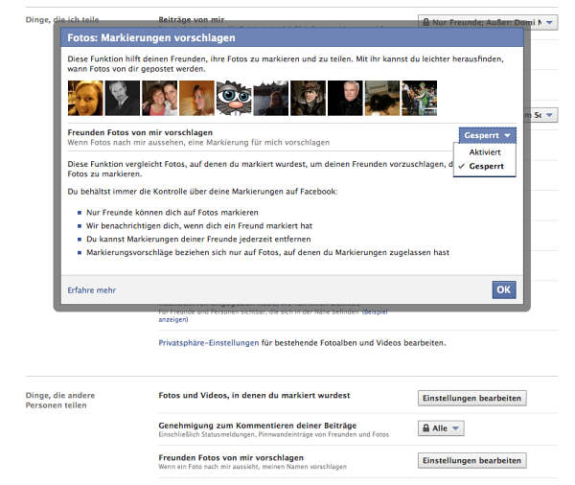Viewport: 575px width, 485px height.
Task: Click 'Genehmigung zum Kommentieren deiner Beiträge' text
Action: pyautogui.click(x=258, y=426)
